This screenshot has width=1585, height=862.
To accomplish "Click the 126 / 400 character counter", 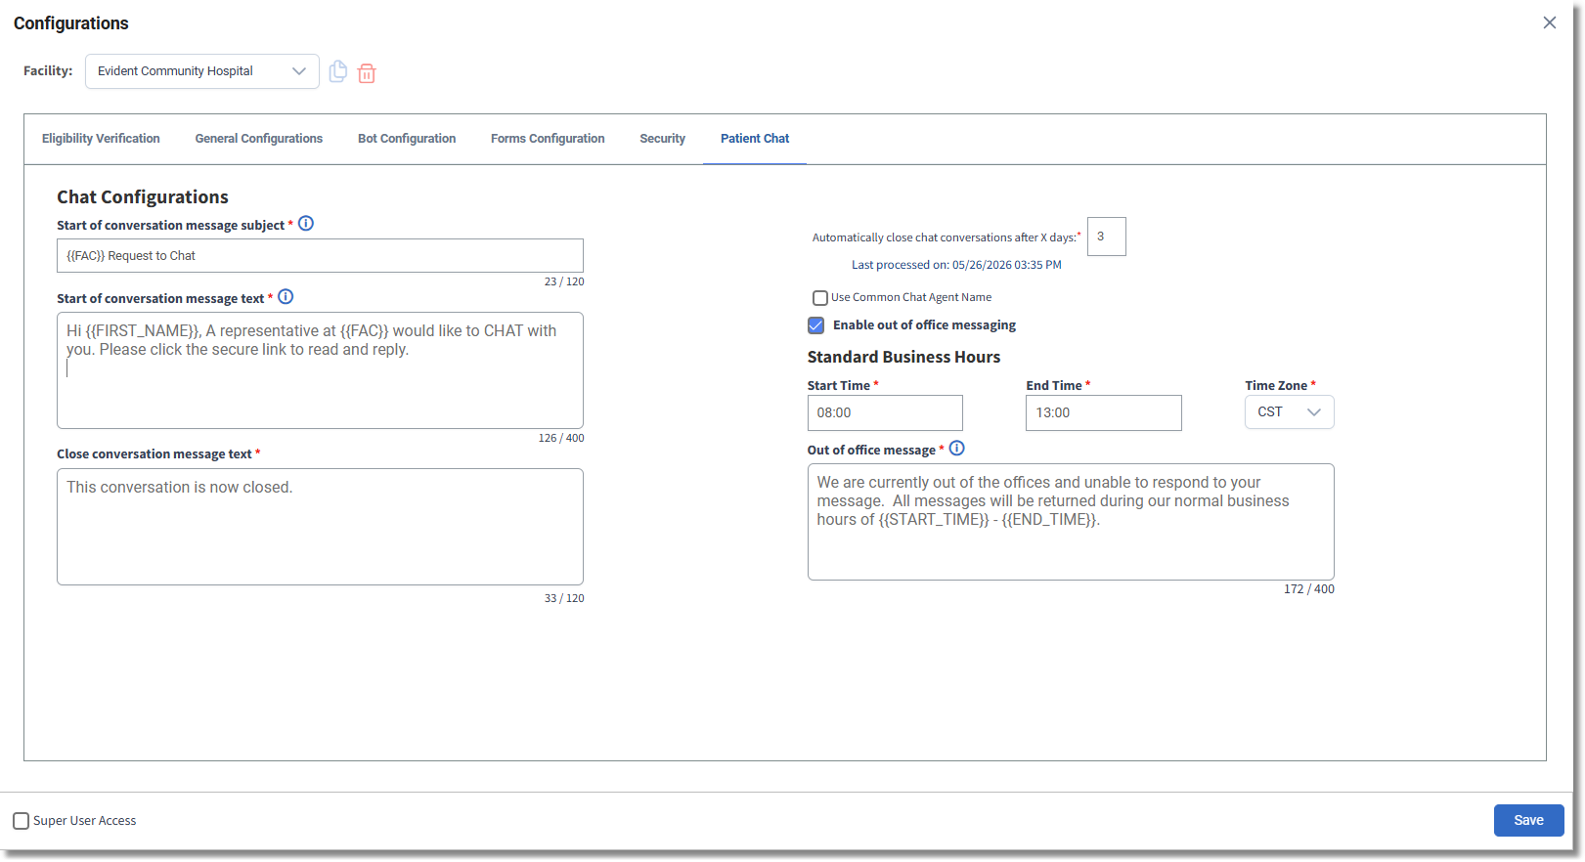I will point(561,438).
